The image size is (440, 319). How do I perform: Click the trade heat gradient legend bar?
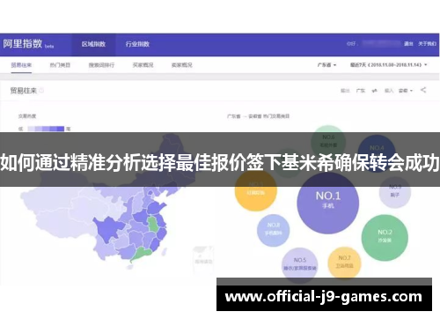coord(46,129)
